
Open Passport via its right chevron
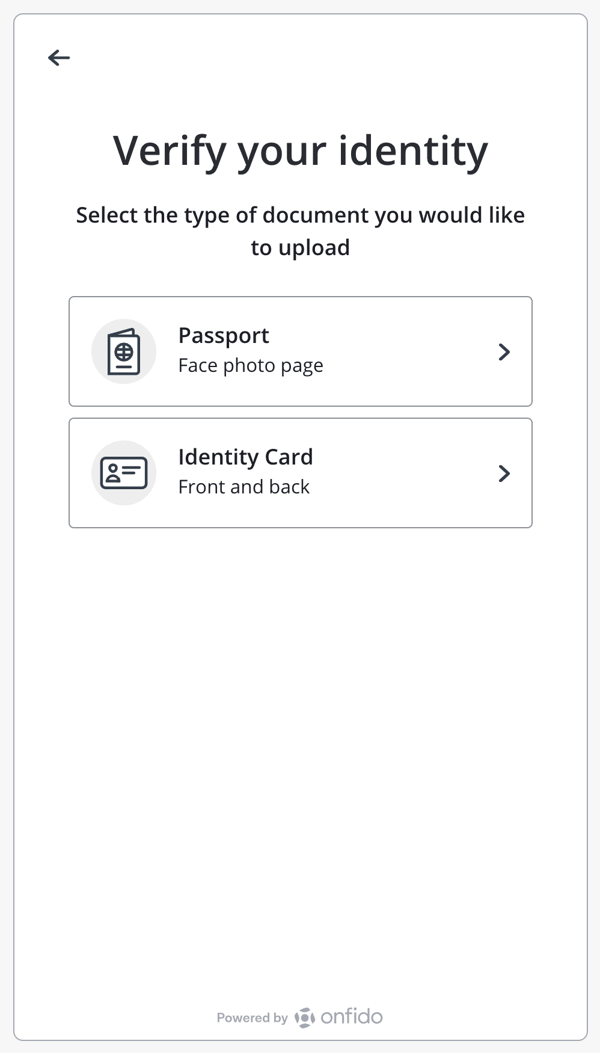504,352
